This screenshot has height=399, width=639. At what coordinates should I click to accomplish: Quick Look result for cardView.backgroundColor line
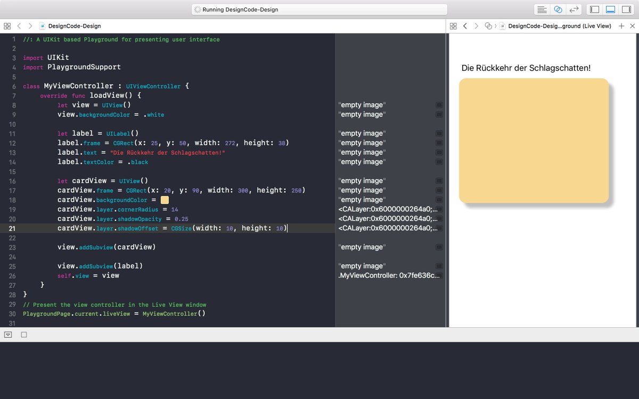(439, 199)
